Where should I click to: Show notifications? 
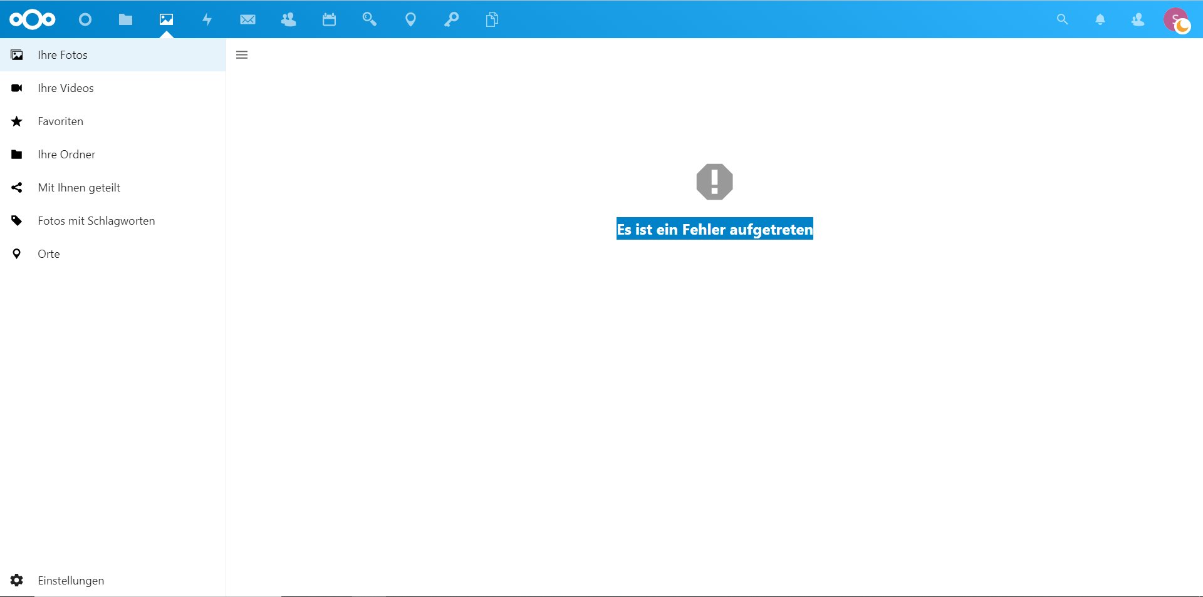coord(1100,19)
